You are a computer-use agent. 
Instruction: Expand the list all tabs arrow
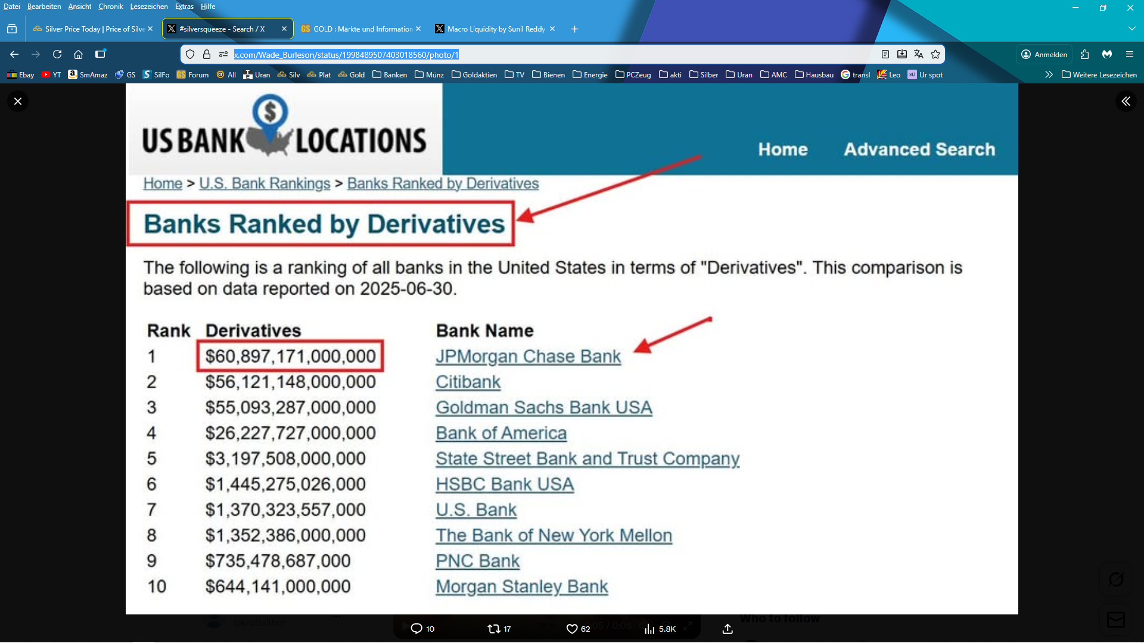pyautogui.click(x=1131, y=29)
